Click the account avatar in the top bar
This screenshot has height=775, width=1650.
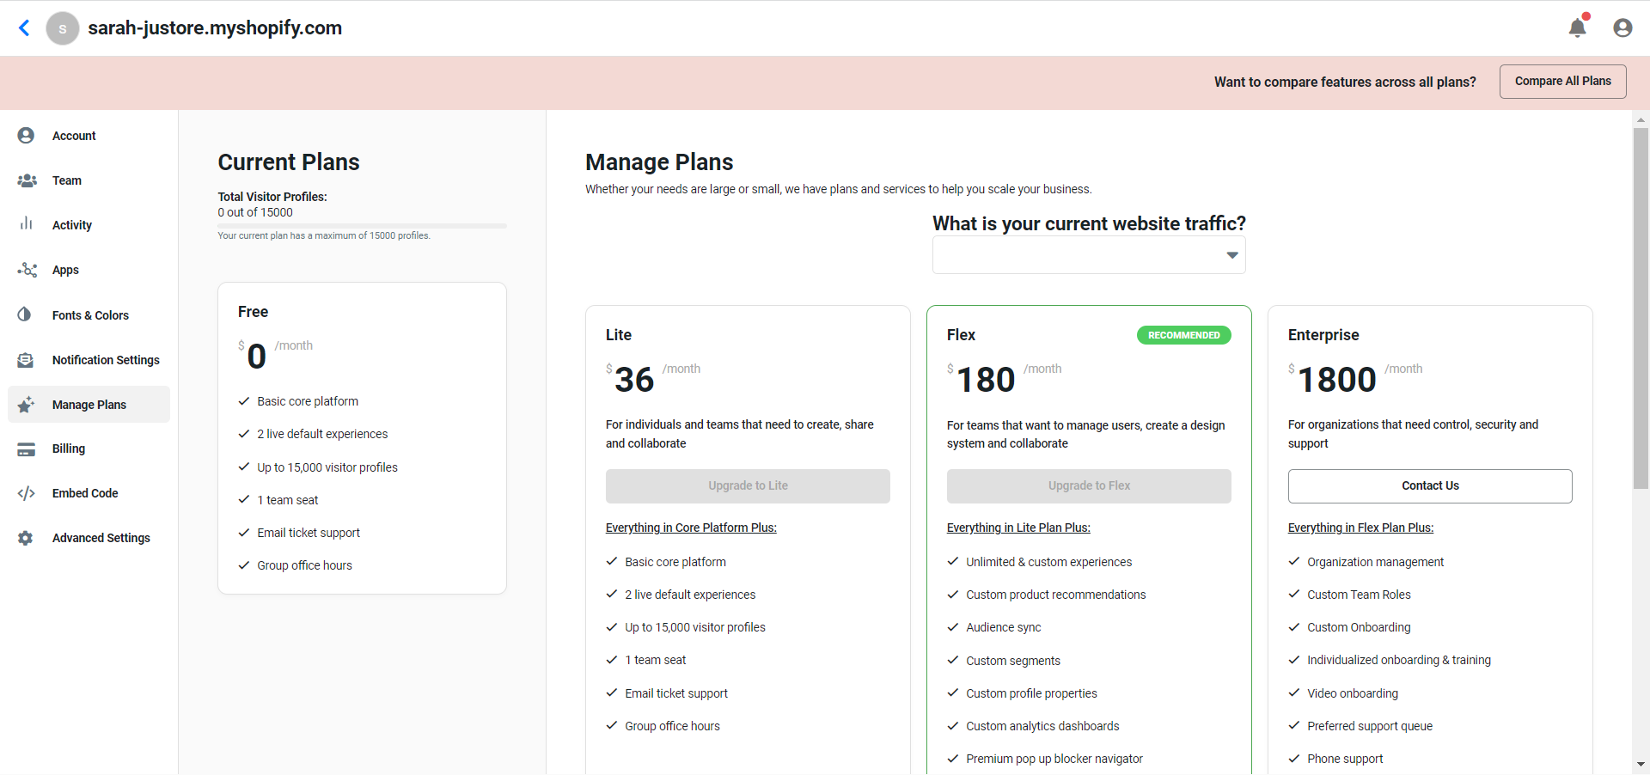[1622, 27]
